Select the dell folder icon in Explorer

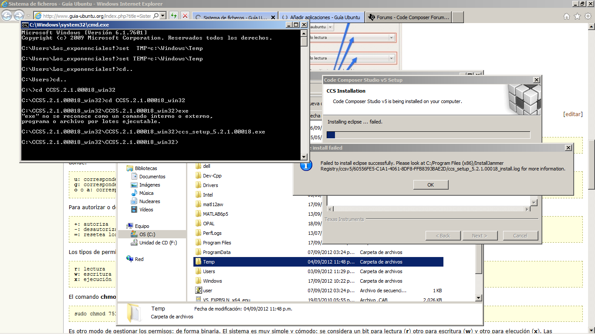(198, 166)
